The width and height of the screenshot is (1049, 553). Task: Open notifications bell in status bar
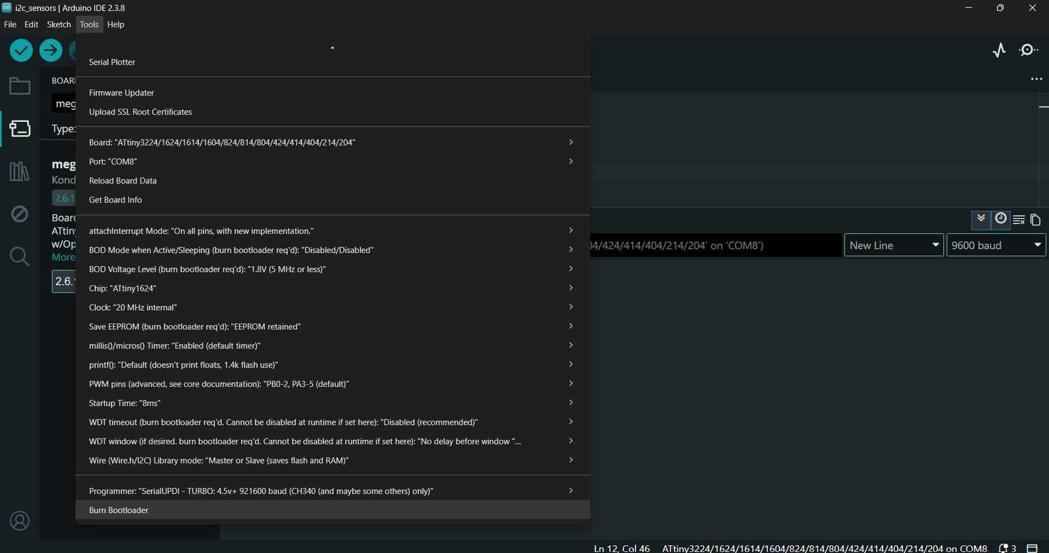(1007, 548)
